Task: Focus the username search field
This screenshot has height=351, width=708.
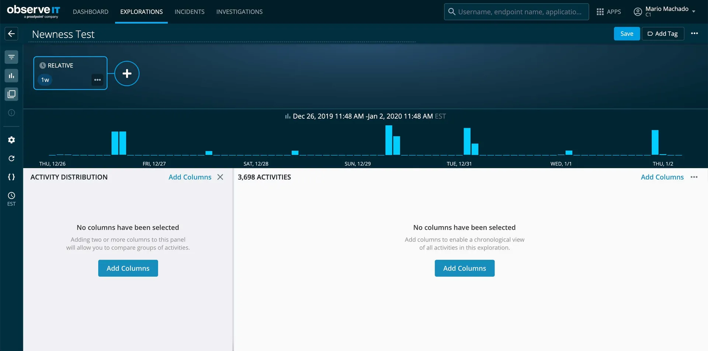Action: pos(519,12)
